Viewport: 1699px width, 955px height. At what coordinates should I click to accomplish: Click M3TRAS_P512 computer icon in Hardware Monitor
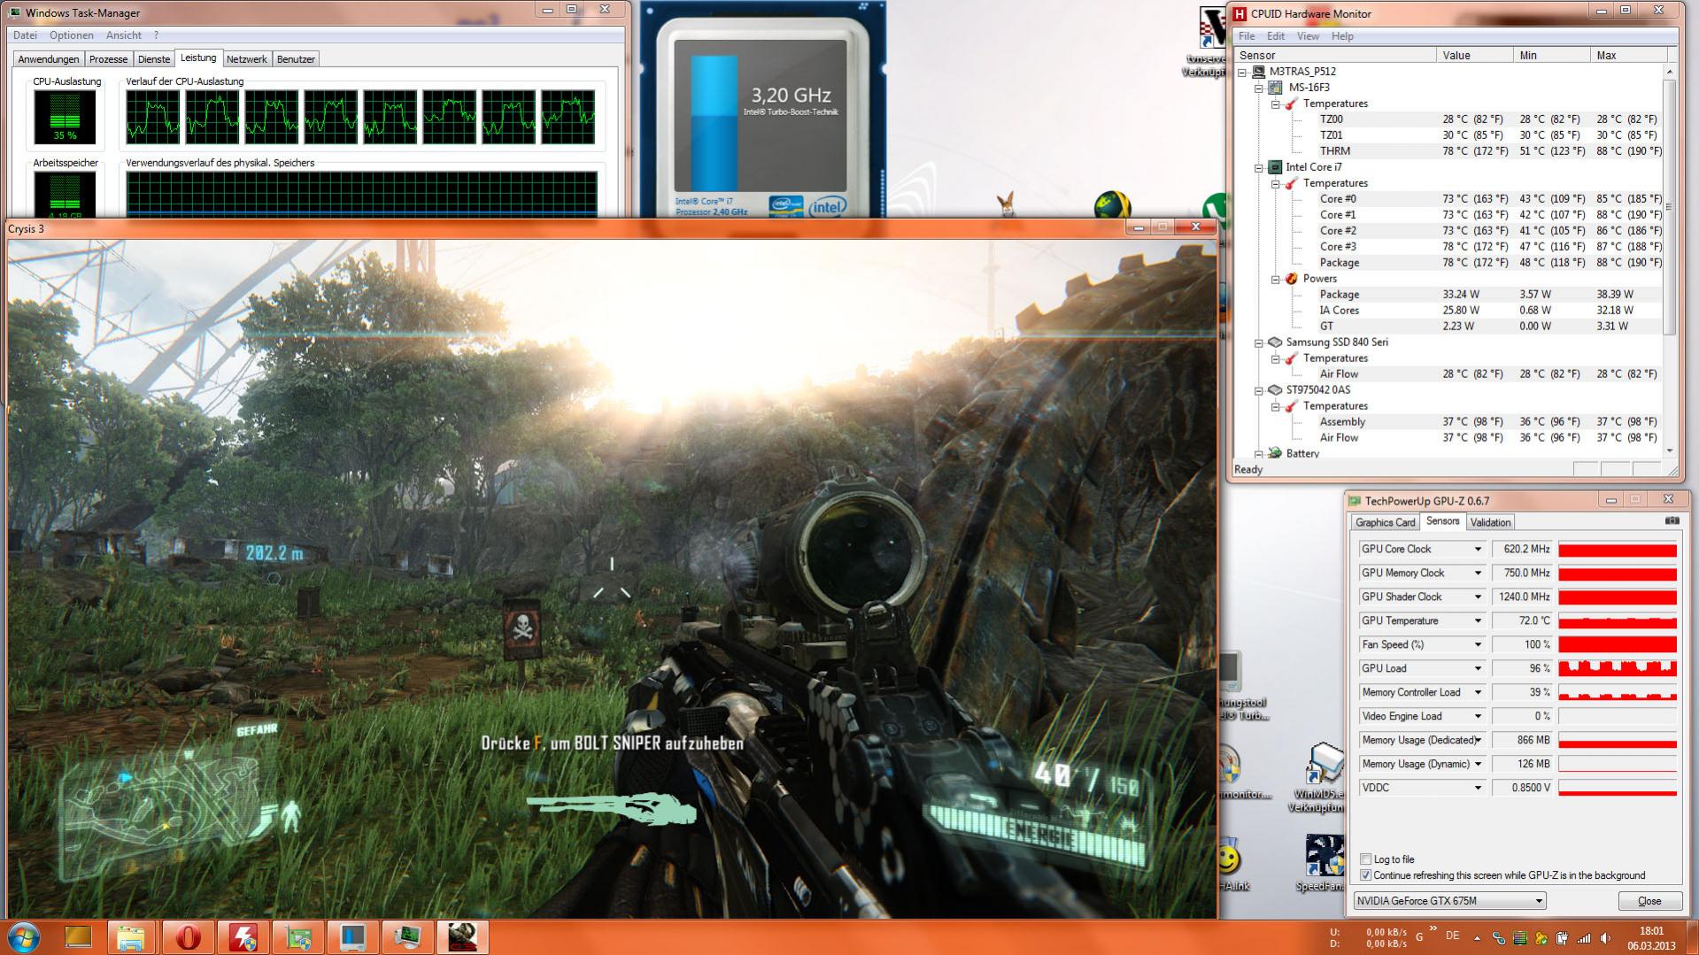coord(1259,72)
